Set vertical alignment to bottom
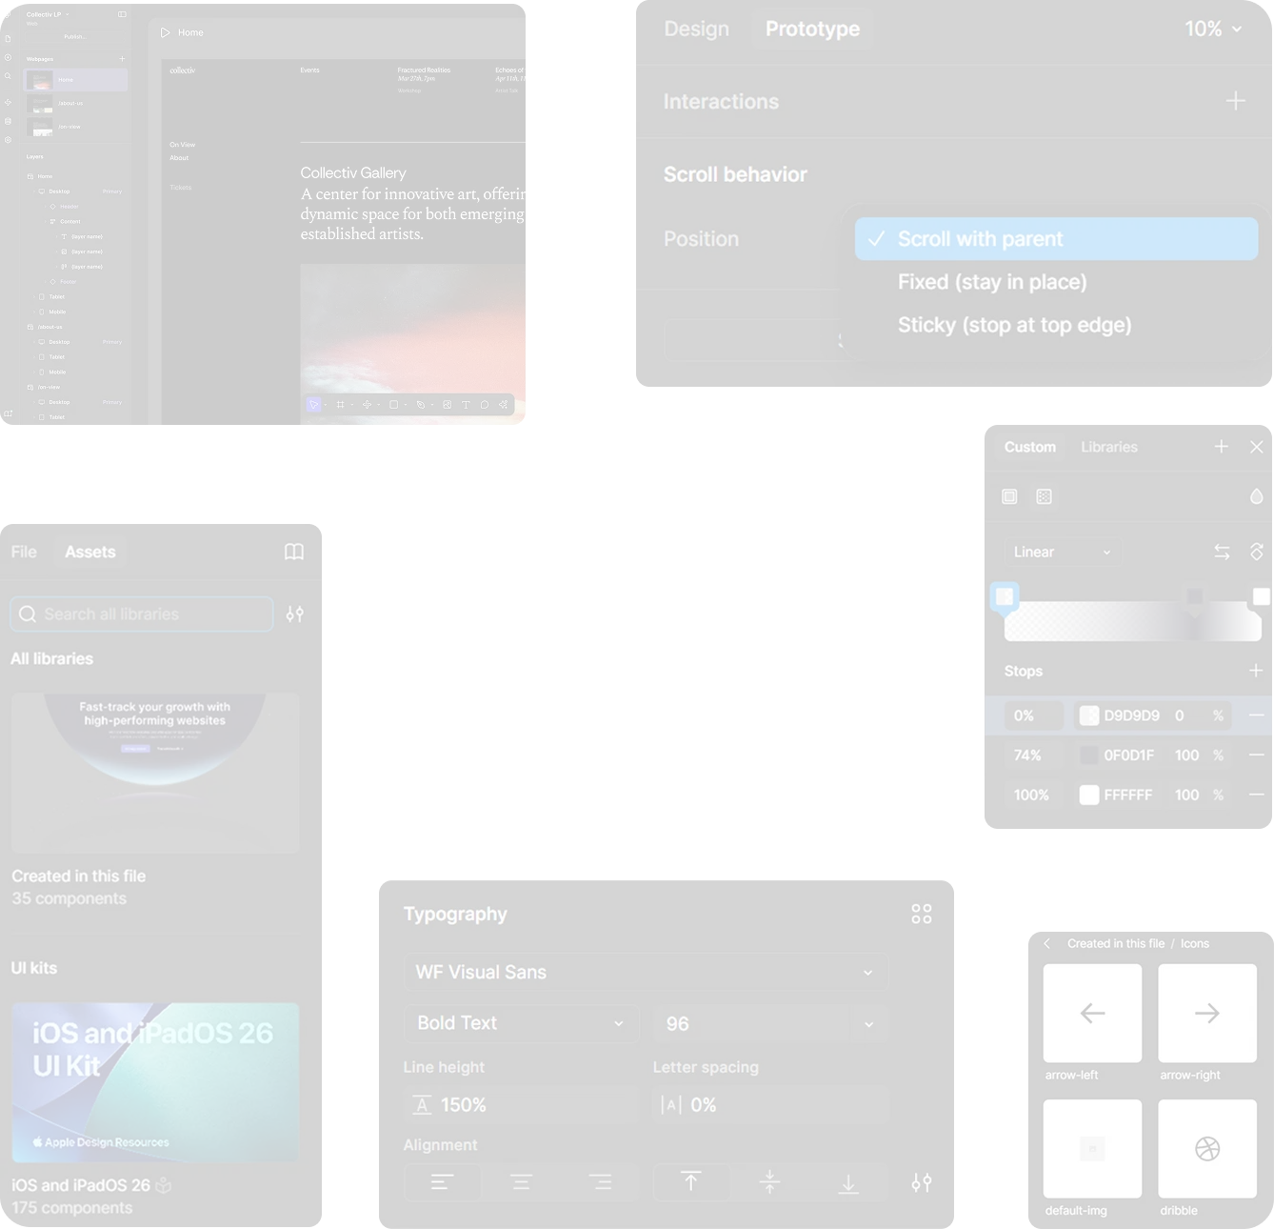This screenshot has height=1229, width=1274. point(848,1182)
